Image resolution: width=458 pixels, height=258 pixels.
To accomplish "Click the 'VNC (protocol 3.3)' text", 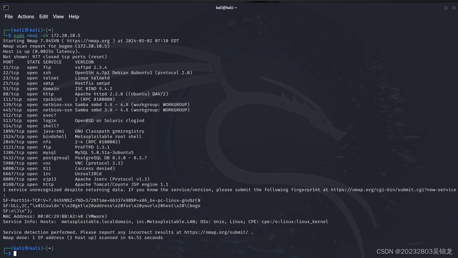I will [99, 163].
